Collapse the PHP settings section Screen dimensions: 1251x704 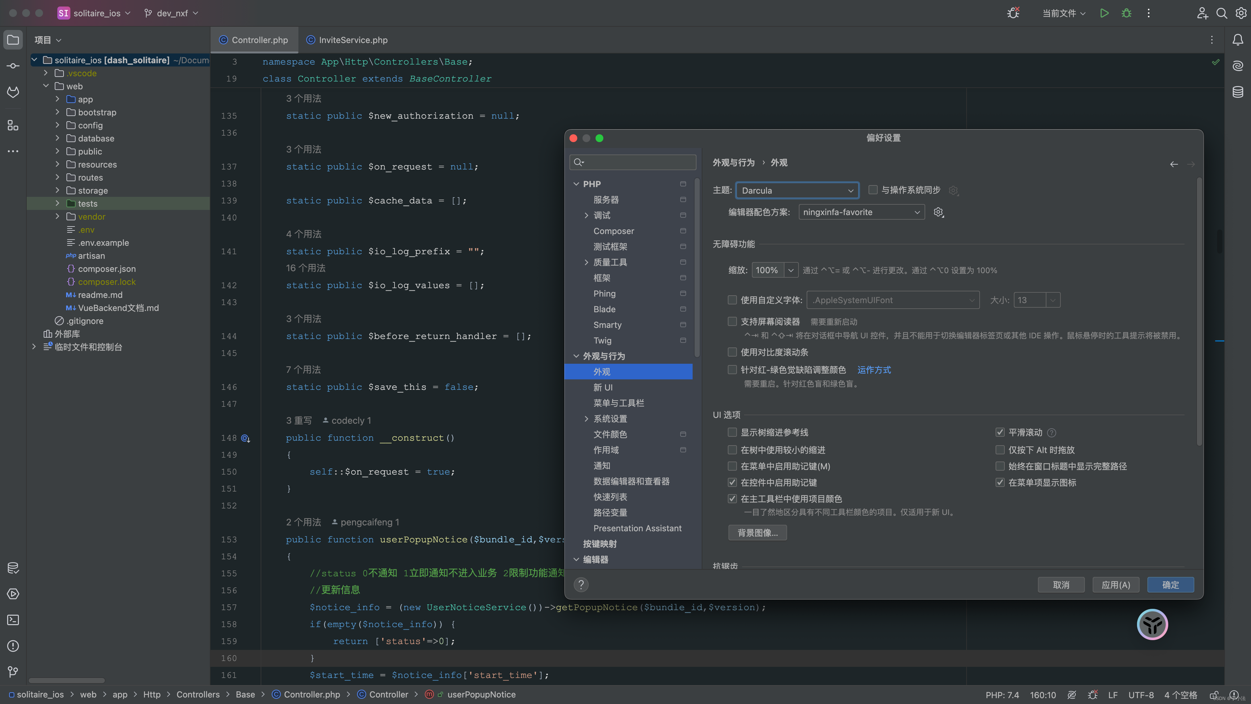point(576,183)
